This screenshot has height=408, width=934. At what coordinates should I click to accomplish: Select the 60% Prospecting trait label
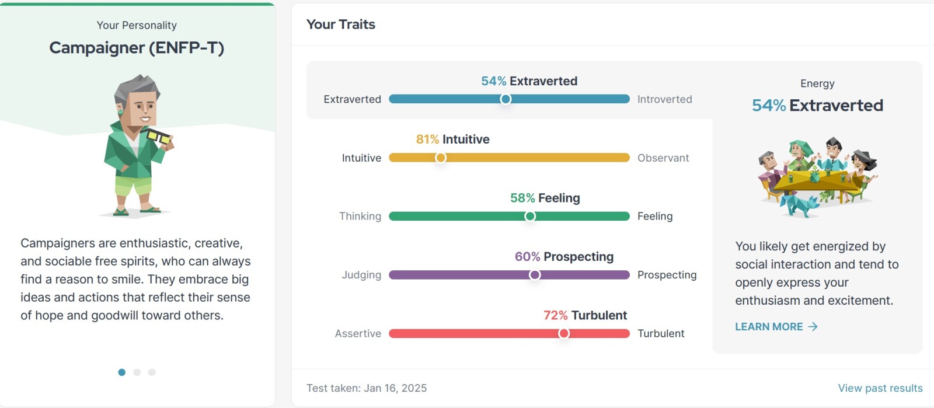(564, 257)
